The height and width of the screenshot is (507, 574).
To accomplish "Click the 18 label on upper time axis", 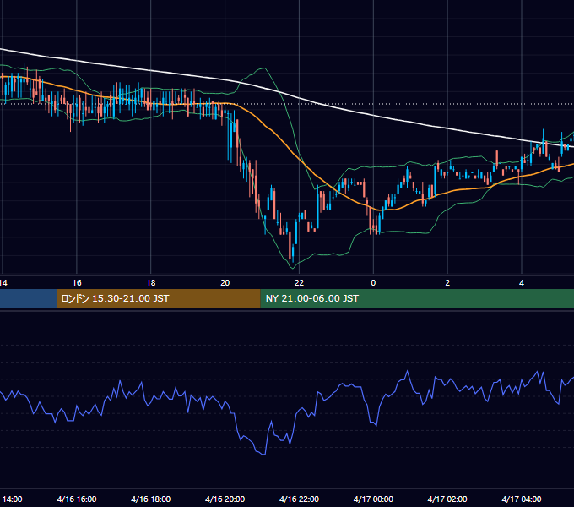I will tap(151, 283).
